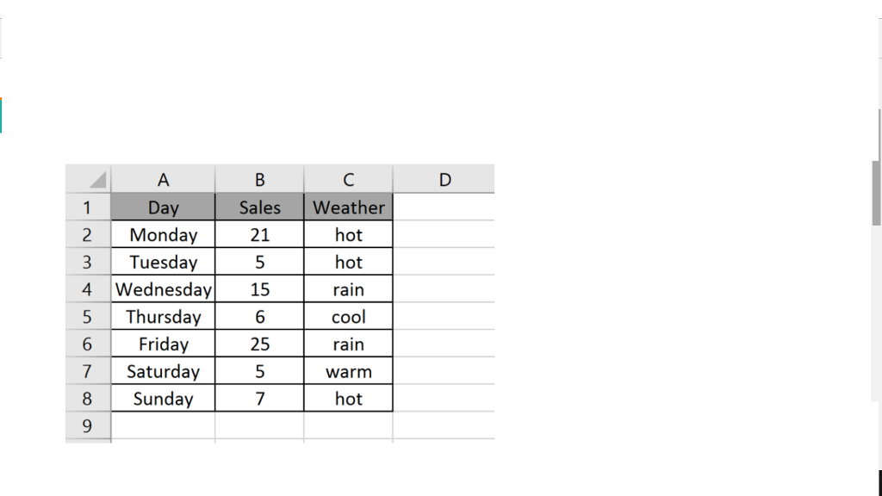This screenshot has height=496, width=882.
Task: Select the Monday cell
Action: pos(163,234)
